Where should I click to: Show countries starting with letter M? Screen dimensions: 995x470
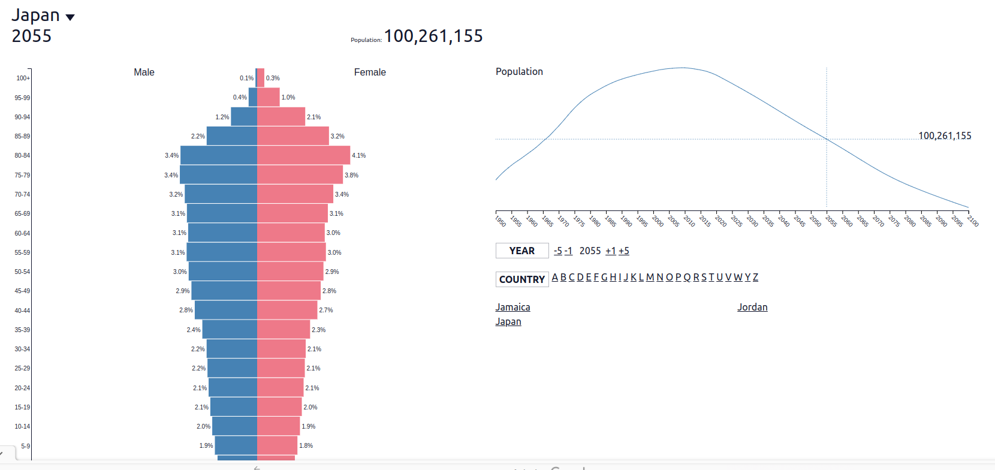[x=650, y=278]
